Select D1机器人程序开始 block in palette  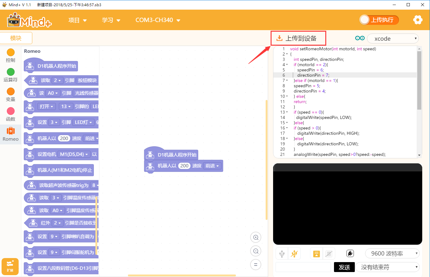(x=51, y=66)
